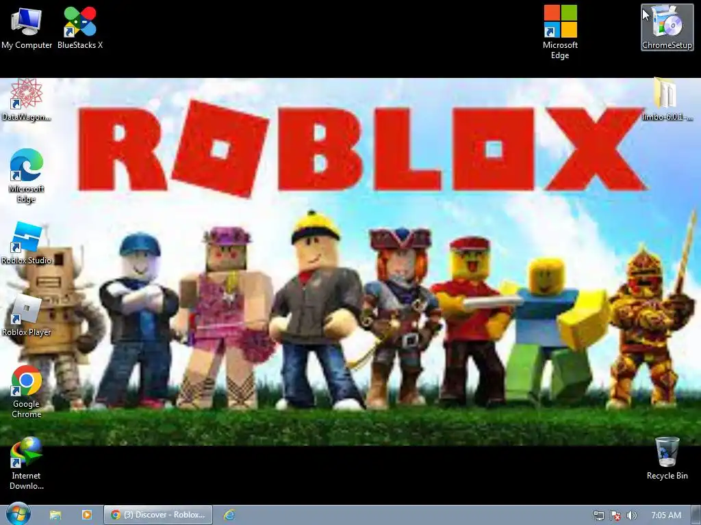Select the My Computer desktop icon
This screenshot has width=701, height=525.
coord(27,27)
